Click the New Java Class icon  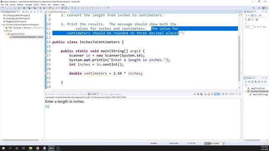[44, 8]
